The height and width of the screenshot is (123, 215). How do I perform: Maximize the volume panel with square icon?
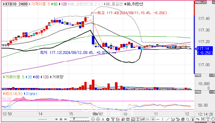(211, 75)
